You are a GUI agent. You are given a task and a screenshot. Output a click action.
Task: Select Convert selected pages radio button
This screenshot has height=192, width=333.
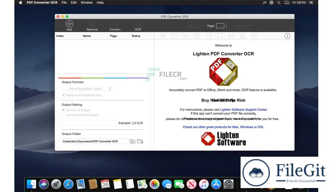[x=63, y=115]
